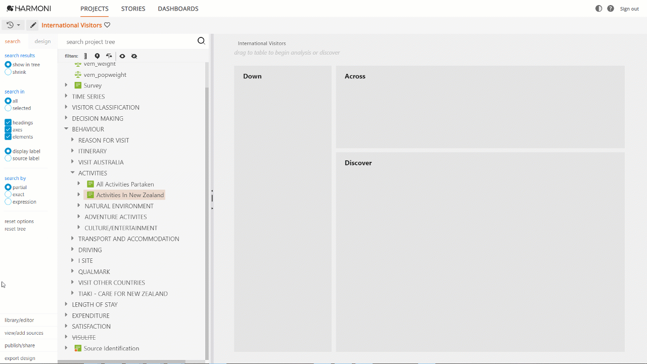Open the STORIES tab
Image resolution: width=647 pixels, height=364 pixels.
pos(133,9)
